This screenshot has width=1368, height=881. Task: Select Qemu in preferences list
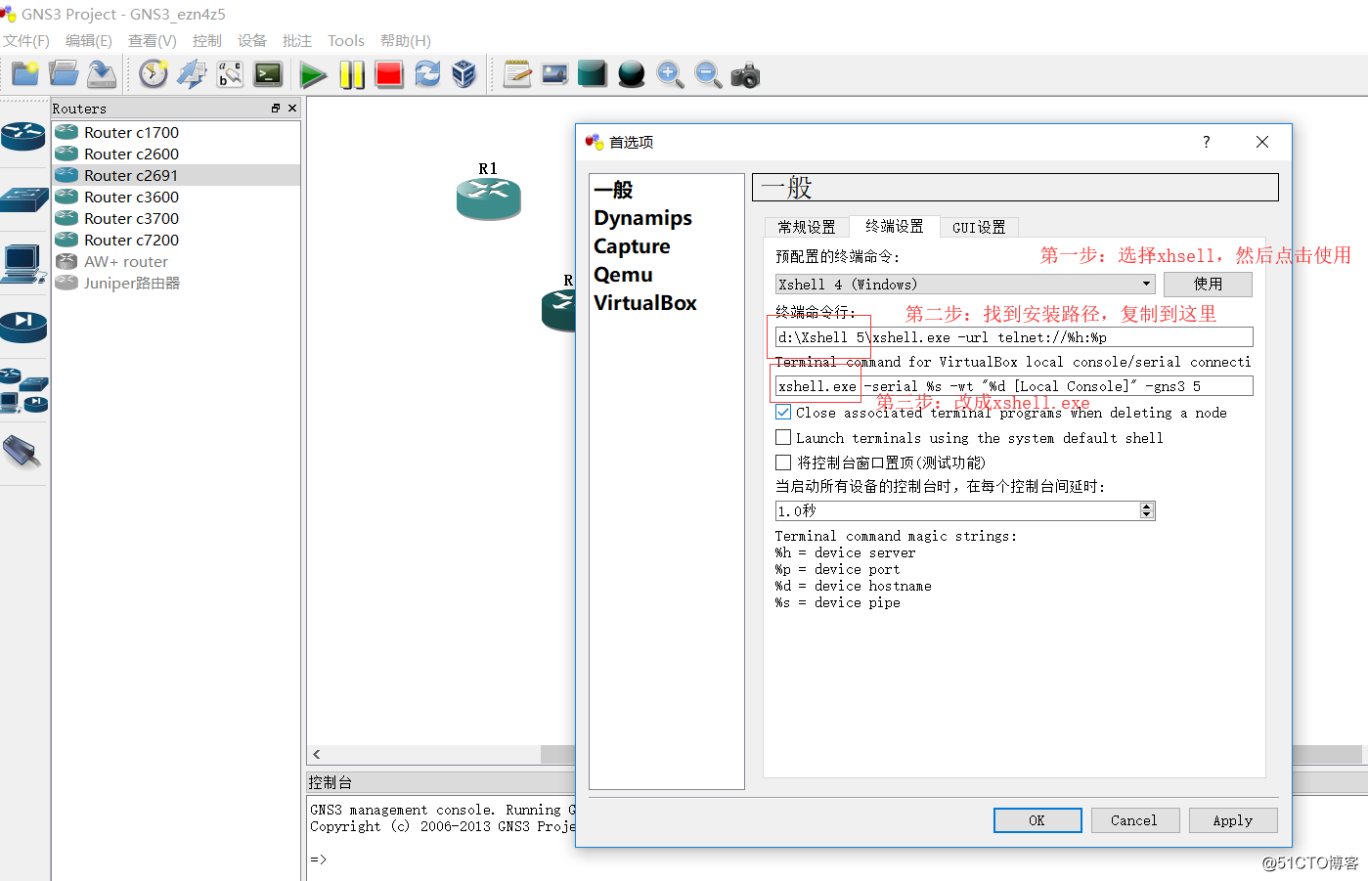(623, 275)
